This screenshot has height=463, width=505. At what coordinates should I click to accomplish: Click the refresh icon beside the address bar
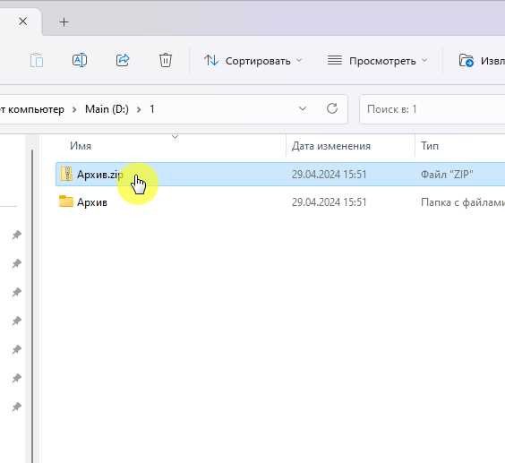(332, 108)
